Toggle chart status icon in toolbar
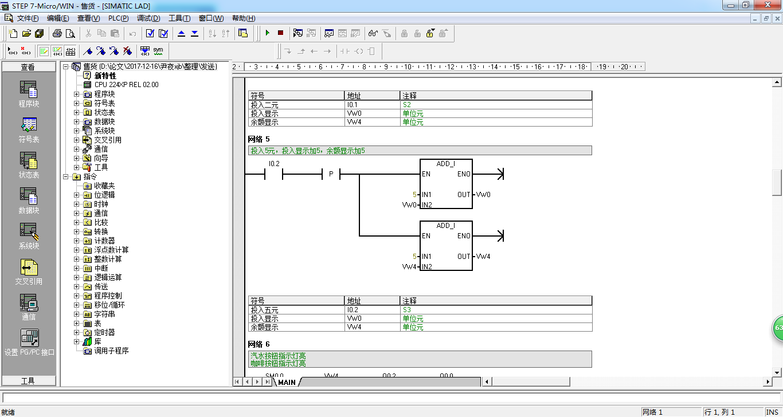 point(329,33)
